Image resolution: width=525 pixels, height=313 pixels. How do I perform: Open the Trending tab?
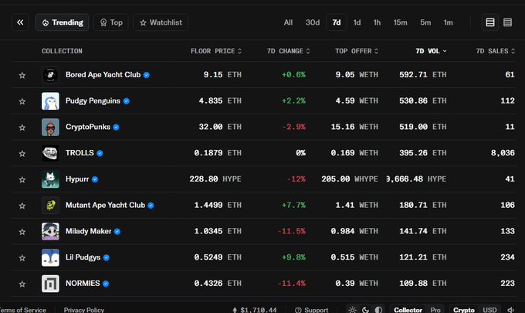coord(63,22)
